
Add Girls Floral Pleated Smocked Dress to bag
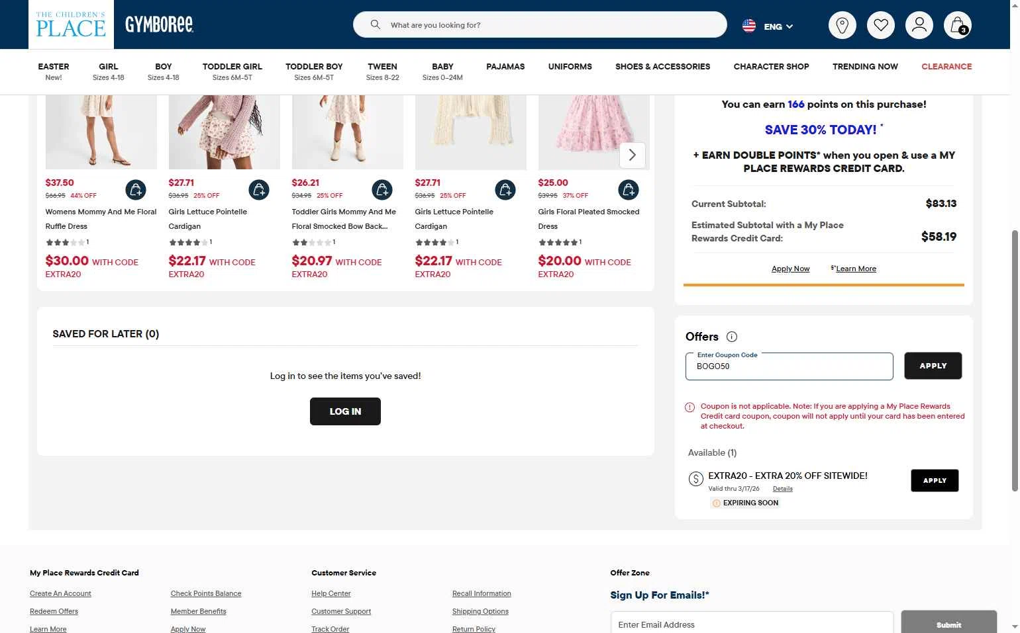629,190
